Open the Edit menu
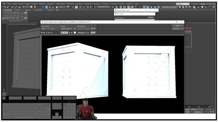 pyautogui.click(x=9, y=4)
